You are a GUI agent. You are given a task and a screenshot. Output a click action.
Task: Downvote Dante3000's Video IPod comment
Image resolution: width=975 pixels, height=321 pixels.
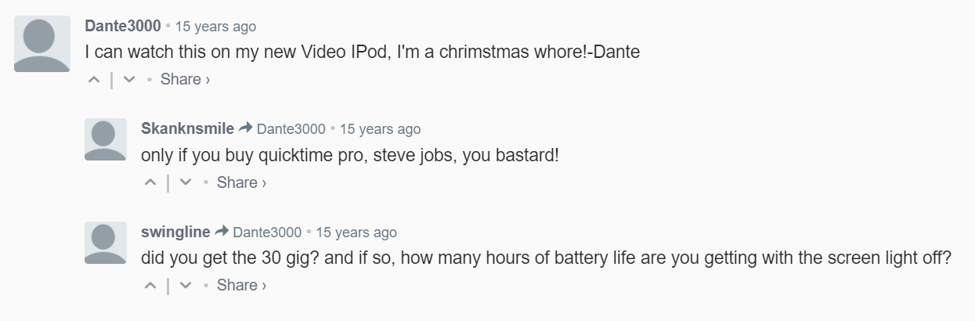coord(129,79)
